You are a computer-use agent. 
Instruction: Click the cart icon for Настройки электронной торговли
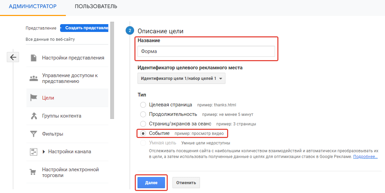coord(33,172)
